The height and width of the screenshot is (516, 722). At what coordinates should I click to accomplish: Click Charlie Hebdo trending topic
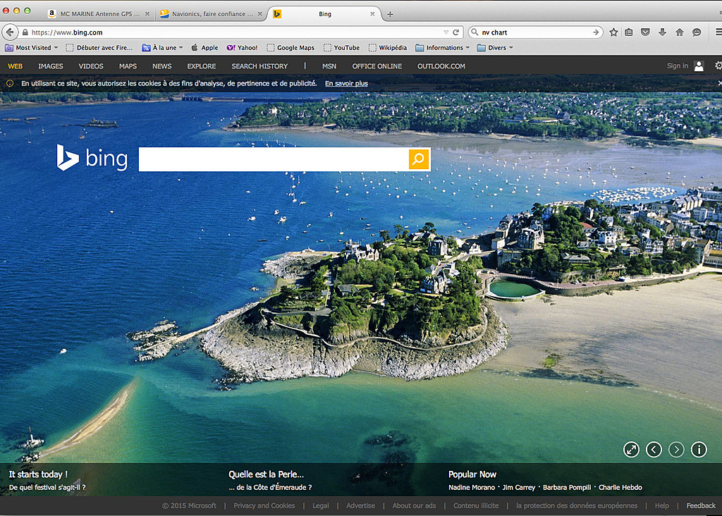[620, 488]
